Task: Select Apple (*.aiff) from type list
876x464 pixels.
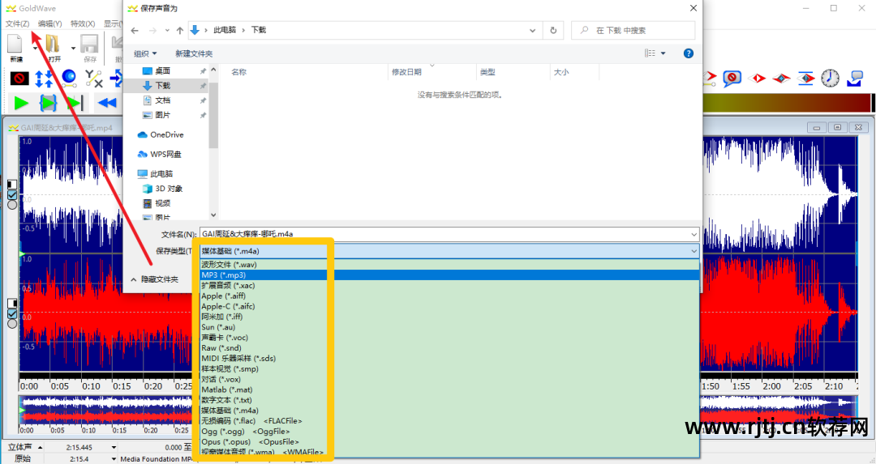Action: click(449, 296)
